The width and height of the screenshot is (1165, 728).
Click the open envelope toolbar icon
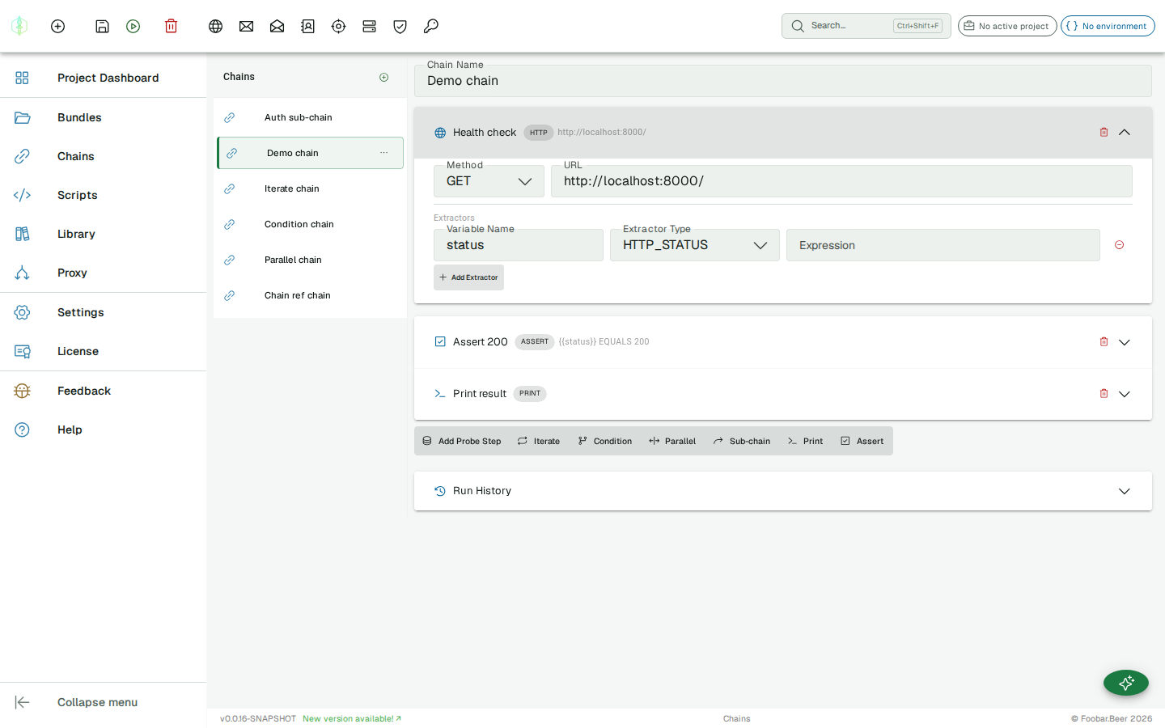(x=277, y=26)
